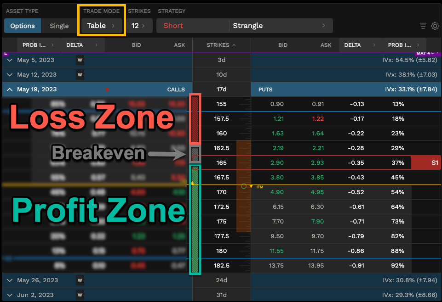442x302 pixels.
Task: Click the red dot above the CALLS label
Action: 108,90
